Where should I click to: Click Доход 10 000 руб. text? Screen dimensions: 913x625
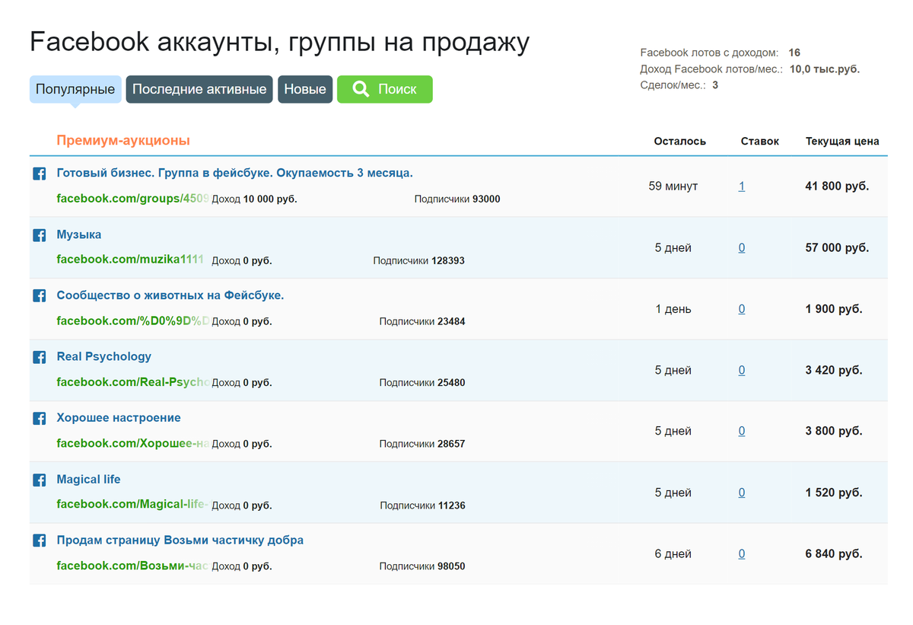[254, 199]
